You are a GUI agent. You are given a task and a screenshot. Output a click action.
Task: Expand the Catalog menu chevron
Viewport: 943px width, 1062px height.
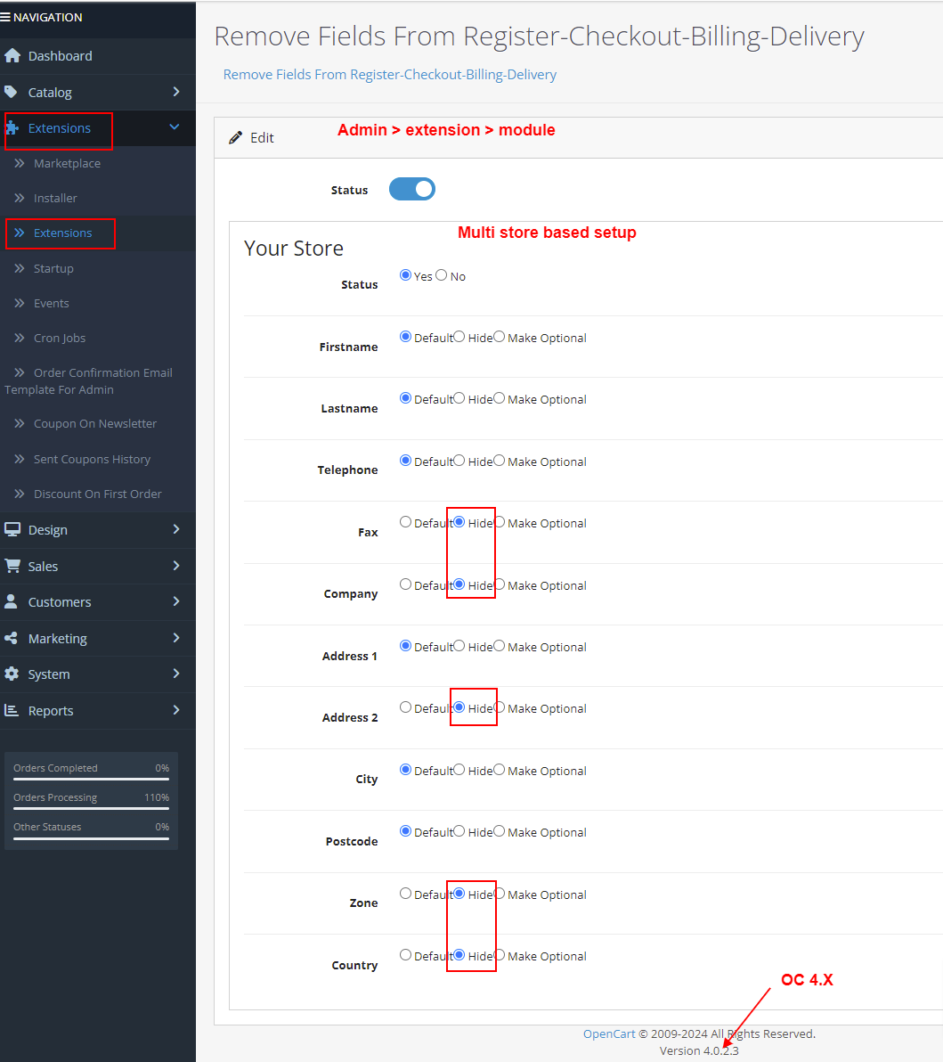coord(176,92)
